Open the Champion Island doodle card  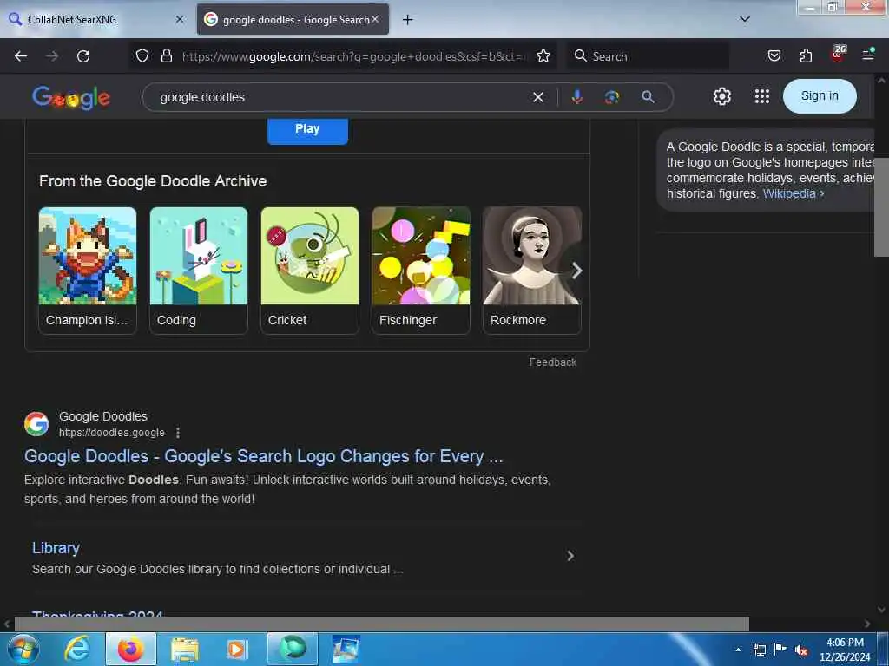tap(88, 271)
